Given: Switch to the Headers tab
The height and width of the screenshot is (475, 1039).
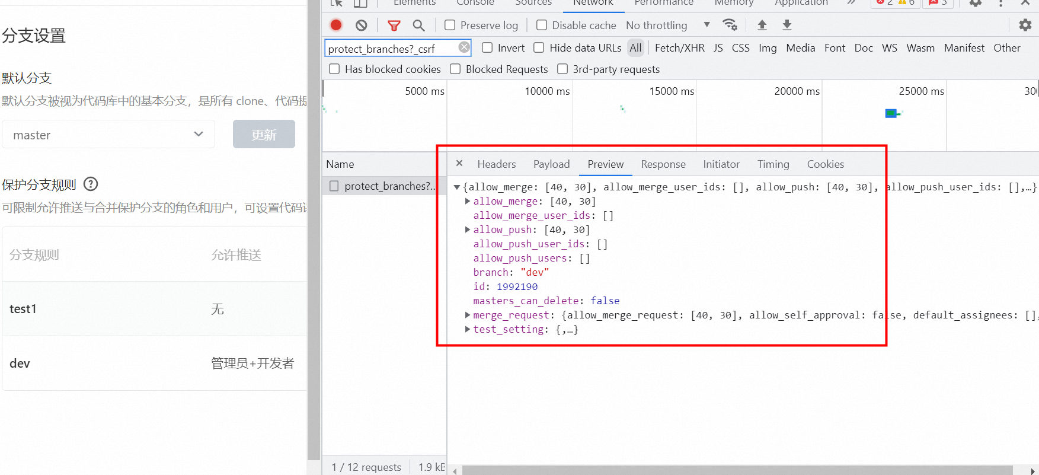Looking at the screenshot, I should click(x=497, y=164).
